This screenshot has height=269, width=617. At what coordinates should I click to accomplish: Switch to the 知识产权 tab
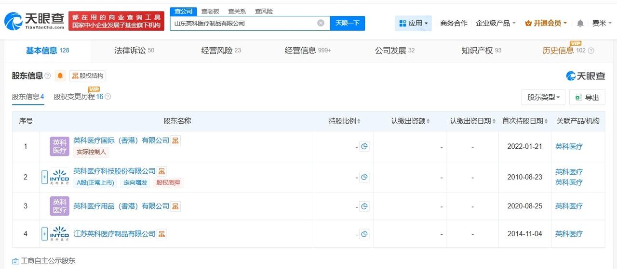(481, 50)
